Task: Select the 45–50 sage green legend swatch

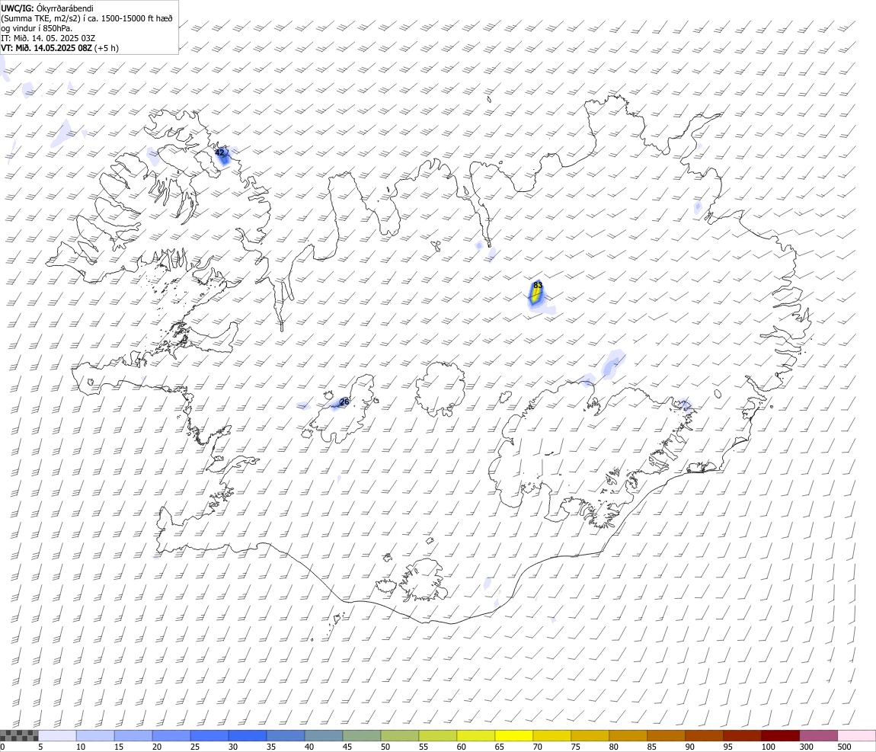Action: click(x=362, y=735)
